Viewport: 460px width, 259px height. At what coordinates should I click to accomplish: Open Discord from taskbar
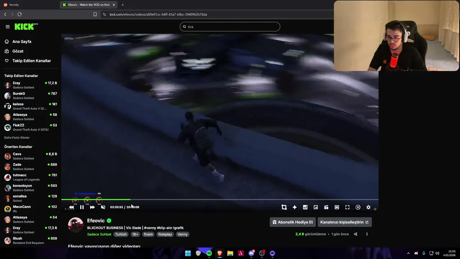coord(252,253)
